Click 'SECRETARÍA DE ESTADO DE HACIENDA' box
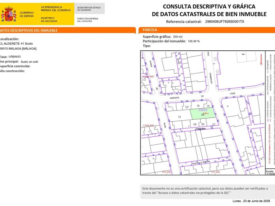Screen dimensions: 275x206 89,9
